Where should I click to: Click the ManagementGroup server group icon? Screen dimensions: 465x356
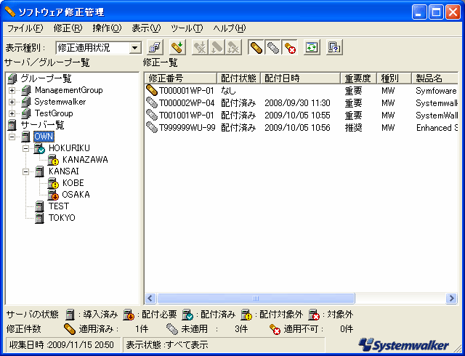pos(26,90)
